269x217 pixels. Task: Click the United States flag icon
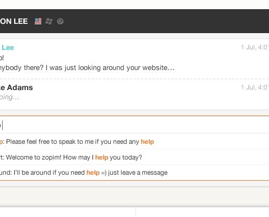tap(38, 21)
